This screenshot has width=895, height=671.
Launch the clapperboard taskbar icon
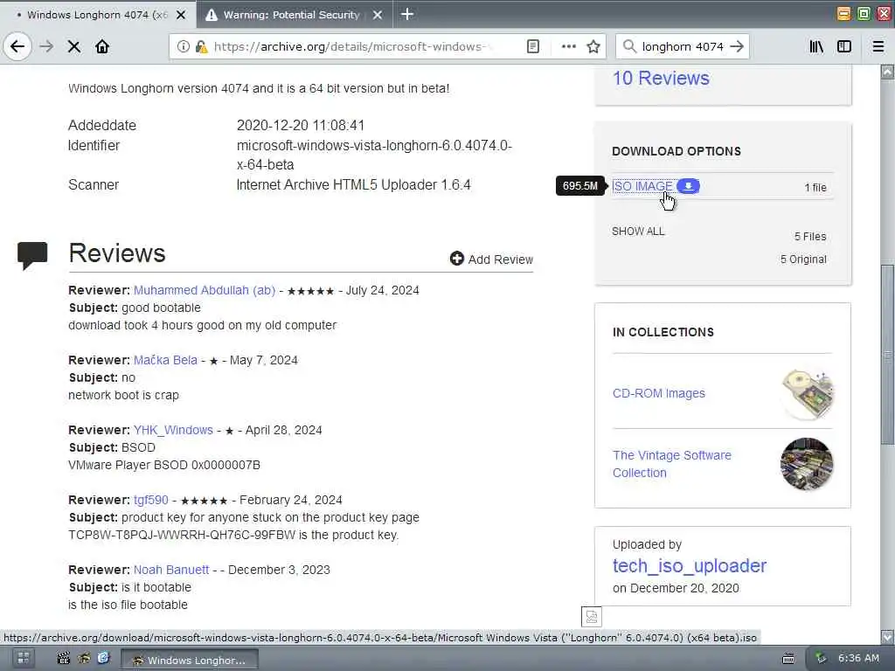[x=63, y=659]
